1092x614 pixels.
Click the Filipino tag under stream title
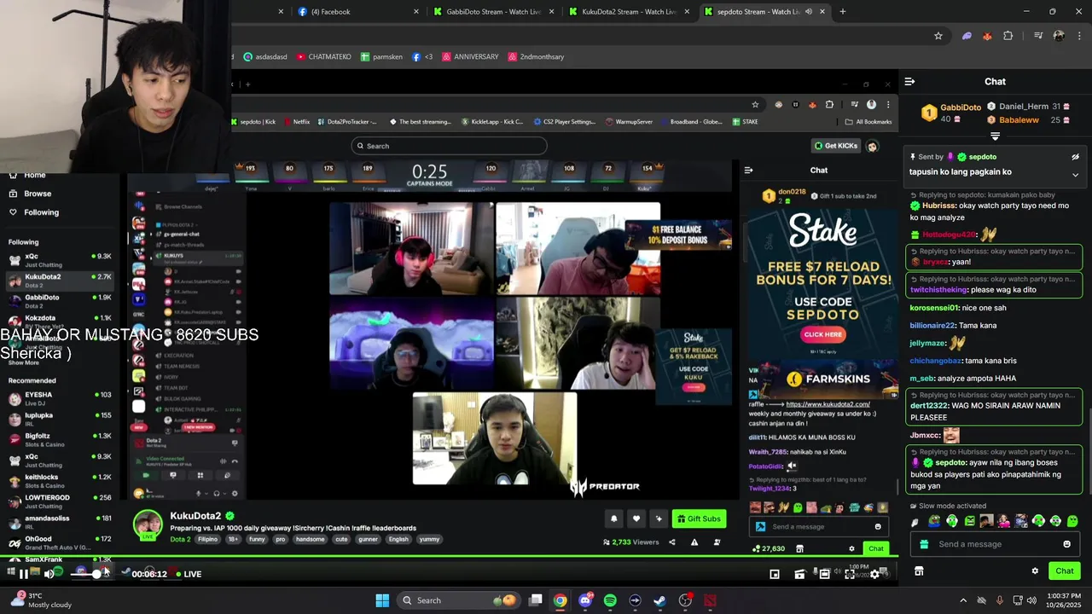207,539
